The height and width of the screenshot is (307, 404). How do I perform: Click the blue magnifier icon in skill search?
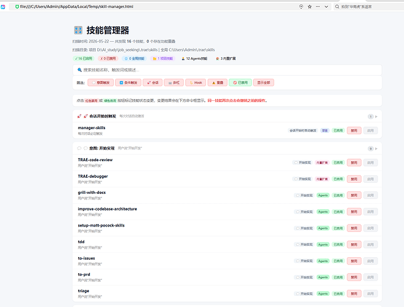pyautogui.click(x=79, y=70)
